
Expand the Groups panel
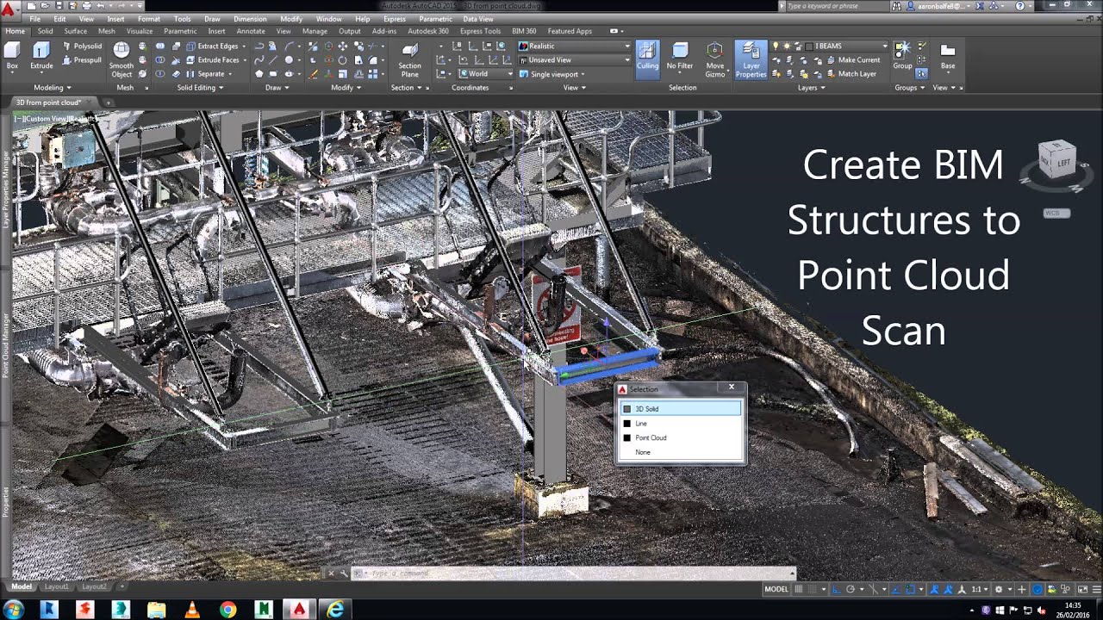coord(909,88)
